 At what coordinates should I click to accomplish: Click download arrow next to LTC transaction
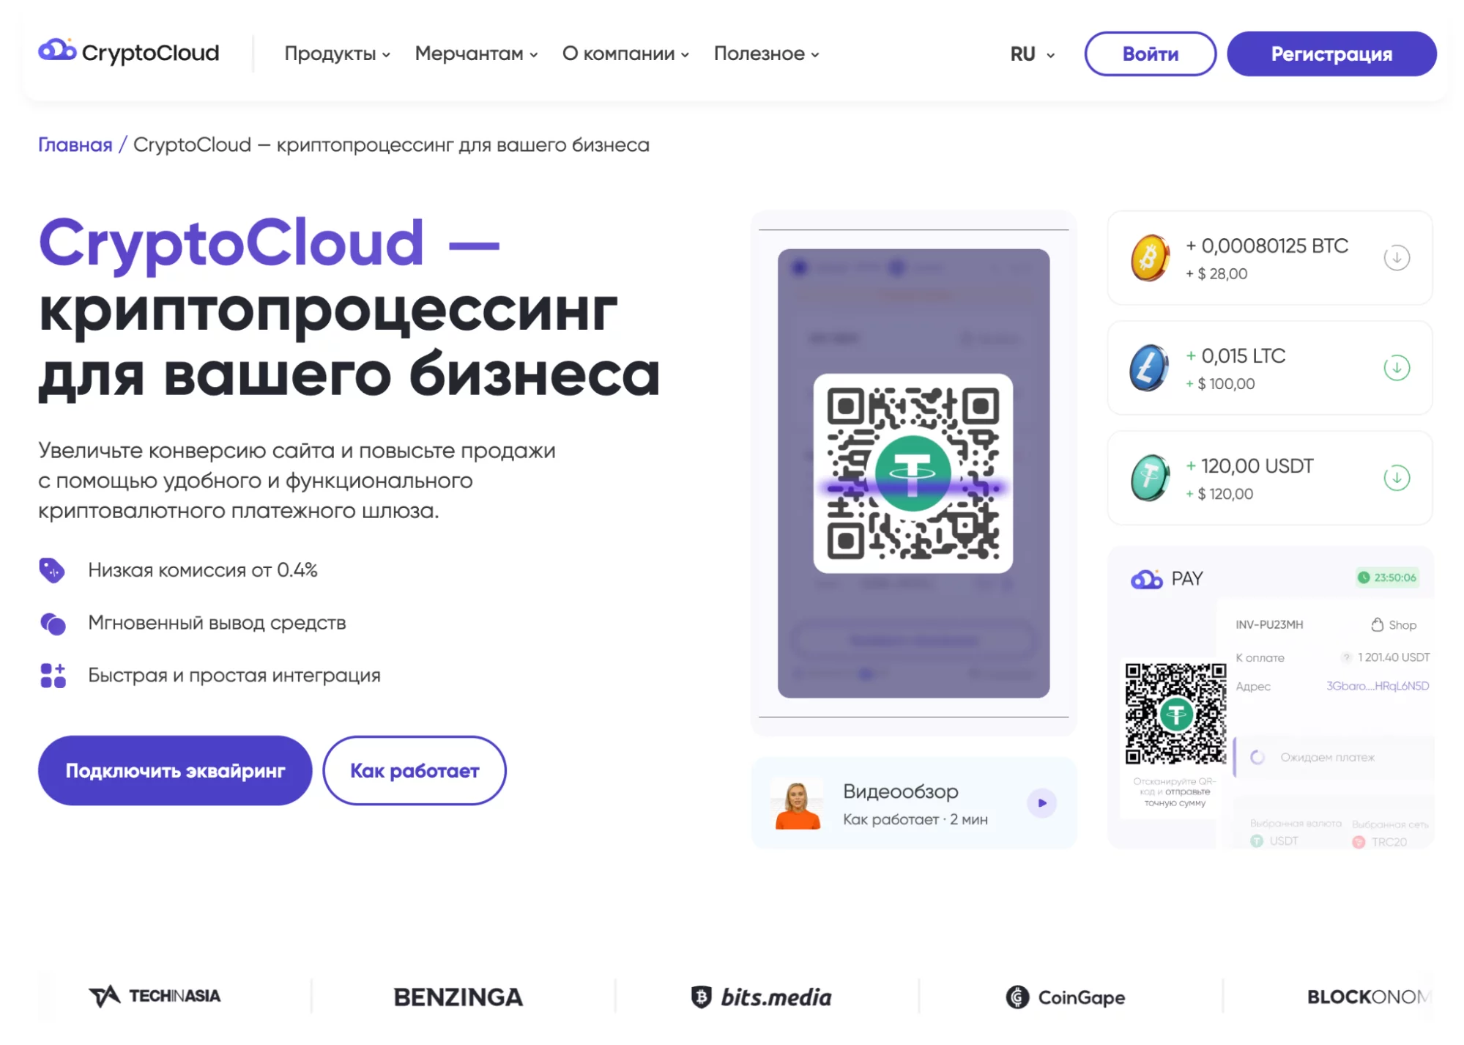click(1396, 368)
